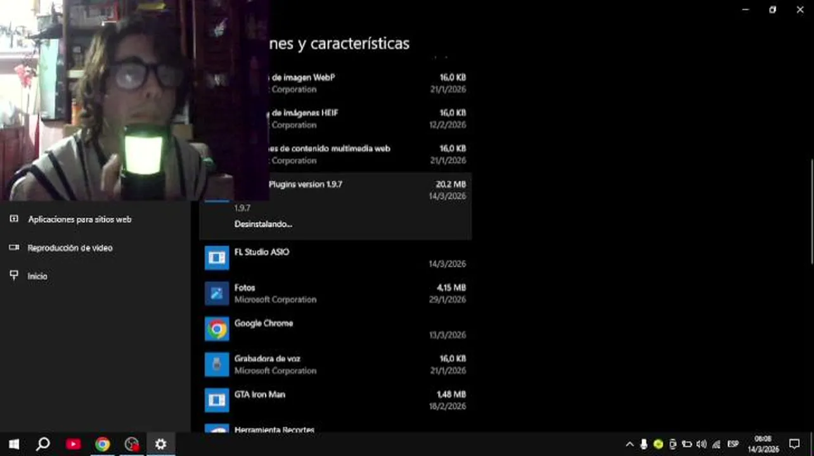This screenshot has height=456, width=814.
Task: Click the Inicio sidebar icon
Action: [x=14, y=275]
